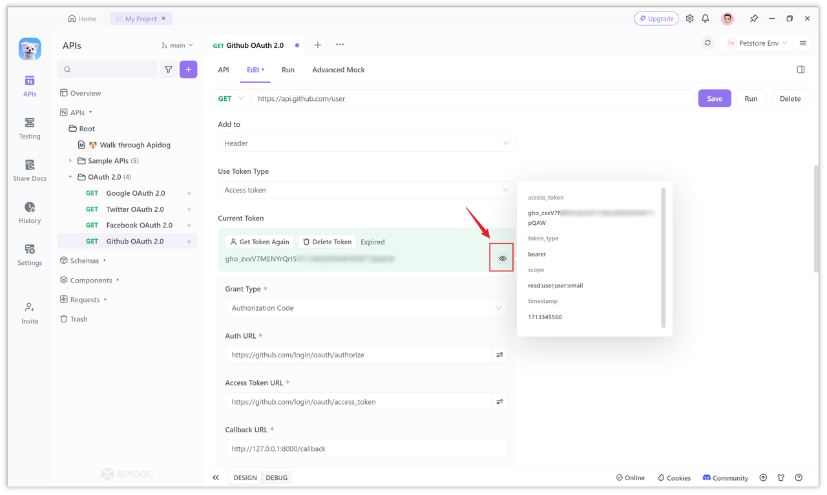
Task: Click the user avatar in title bar
Action: point(728,19)
